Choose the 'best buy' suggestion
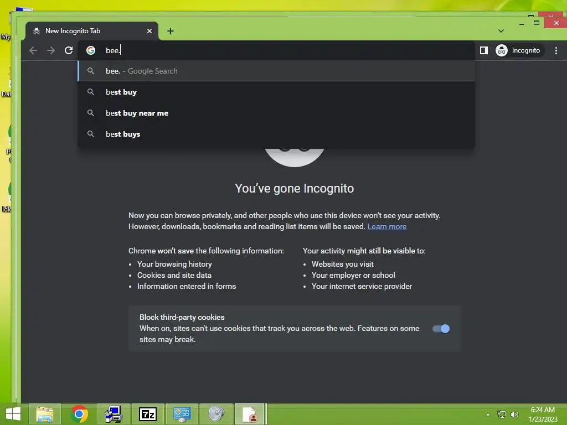Screen dimensions: 567x425 tap(276, 92)
